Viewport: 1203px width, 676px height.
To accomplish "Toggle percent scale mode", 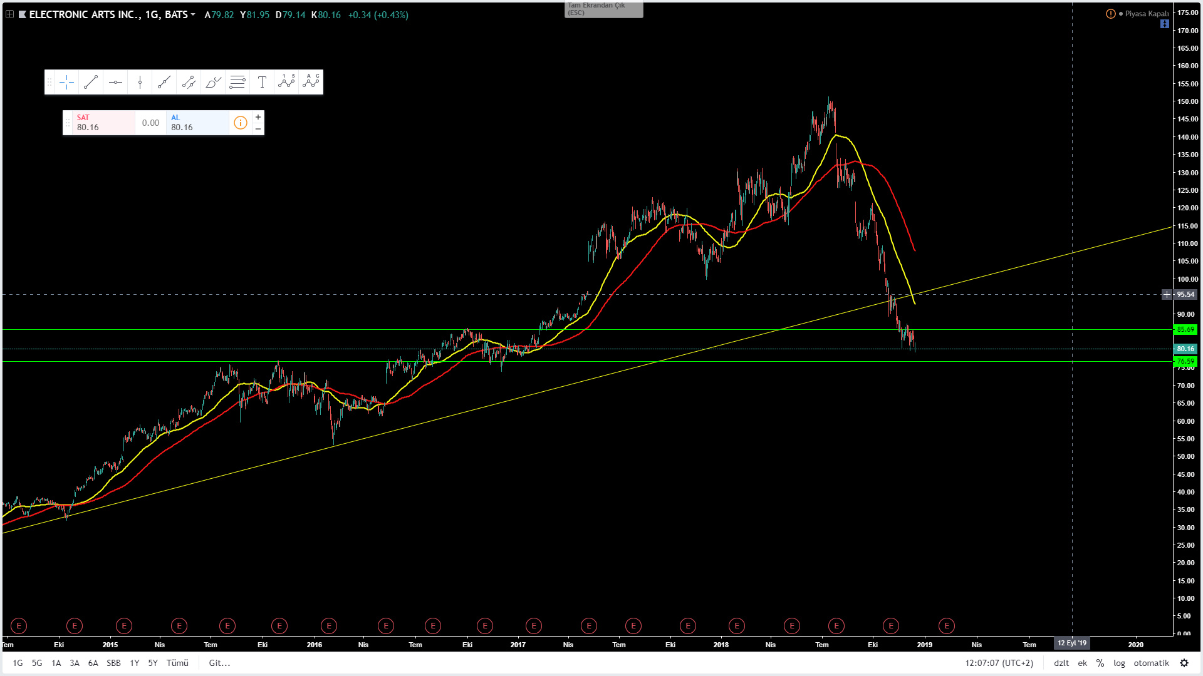I will tap(1100, 663).
